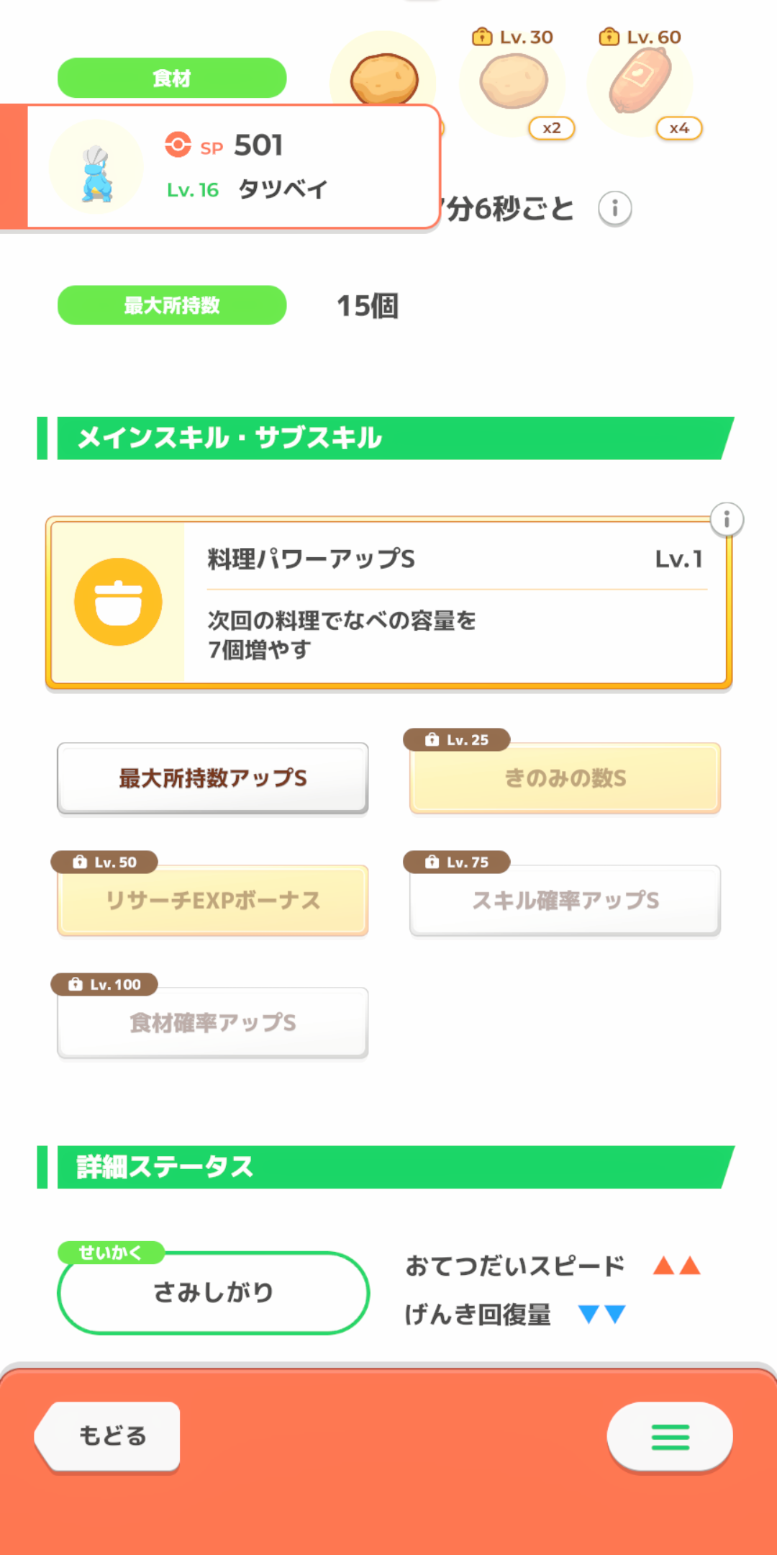The height and width of the screenshot is (1555, 777).
Task: Tap the 最大所持数アップS sub skill
Action: [213, 778]
